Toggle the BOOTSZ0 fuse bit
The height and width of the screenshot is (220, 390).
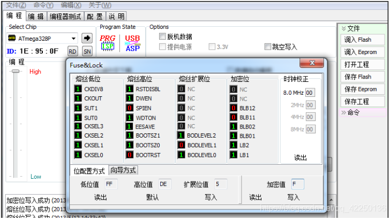[129, 145]
